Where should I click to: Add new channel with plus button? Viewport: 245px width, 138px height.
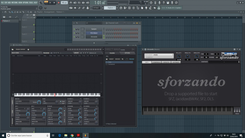tap(94, 43)
